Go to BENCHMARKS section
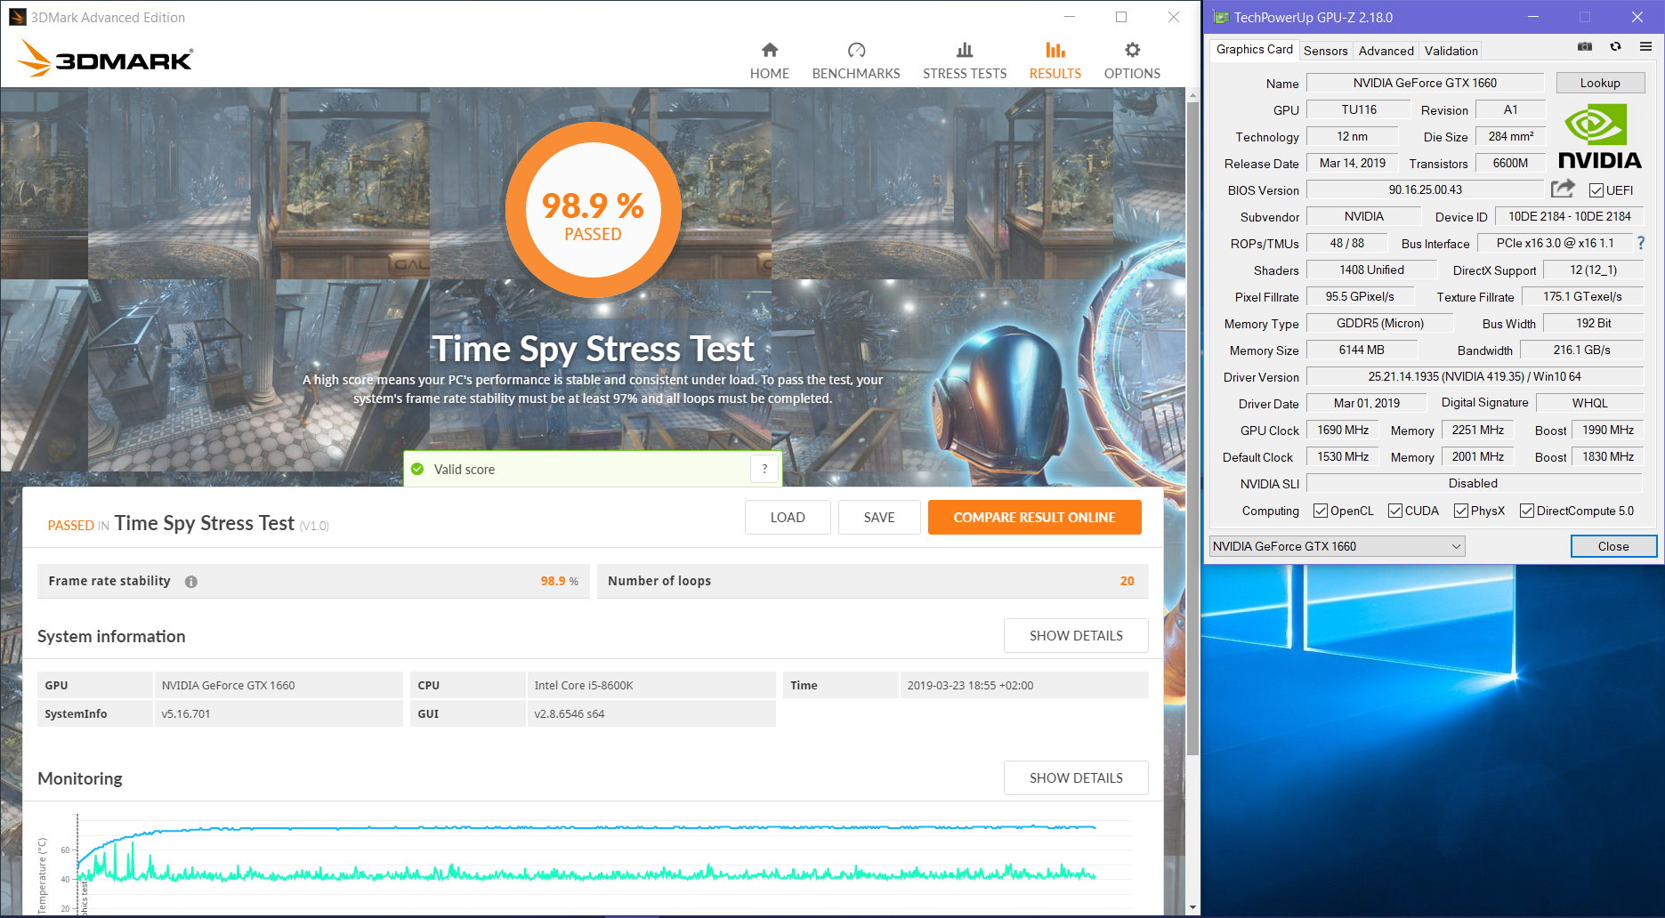The height and width of the screenshot is (918, 1665). [856, 60]
